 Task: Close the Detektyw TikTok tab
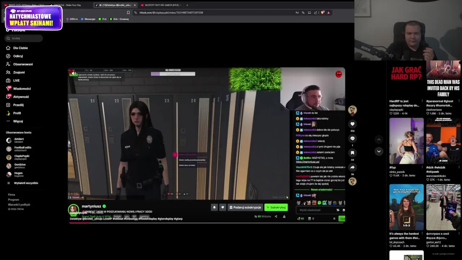[x=135, y=5]
